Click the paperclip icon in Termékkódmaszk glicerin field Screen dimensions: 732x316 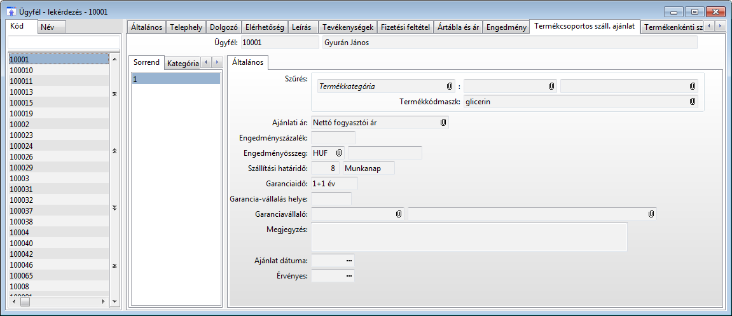coord(693,102)
